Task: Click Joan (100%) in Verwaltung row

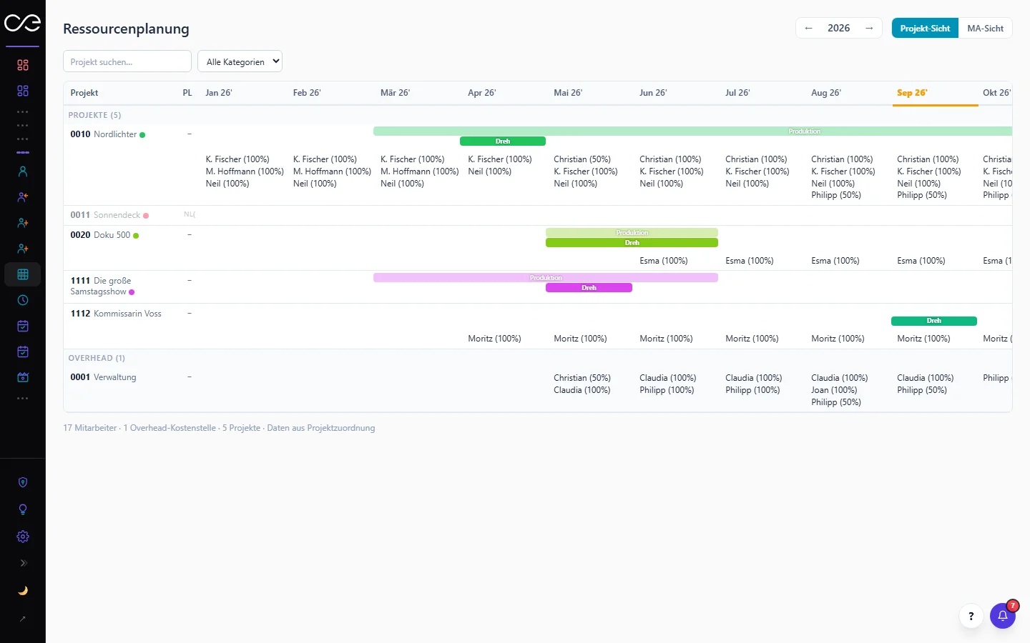Action: [834, 390]
